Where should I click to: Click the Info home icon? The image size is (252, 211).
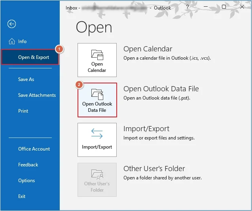click(12, 41)
